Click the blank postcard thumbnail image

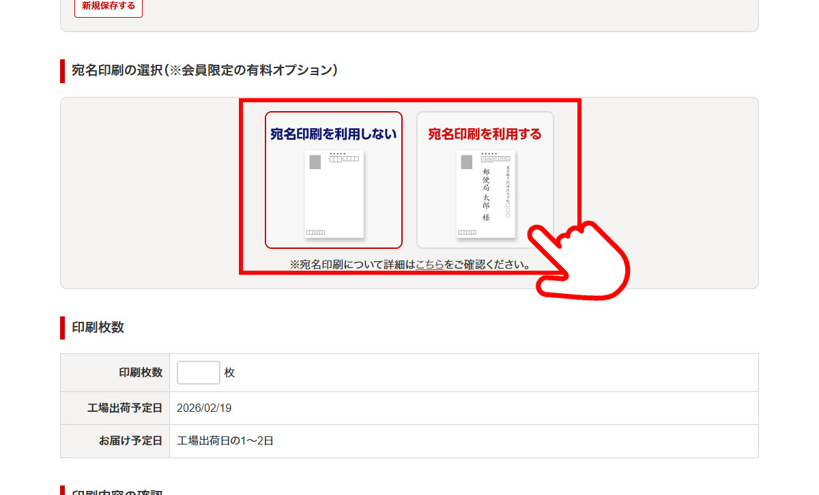(334, 194)
